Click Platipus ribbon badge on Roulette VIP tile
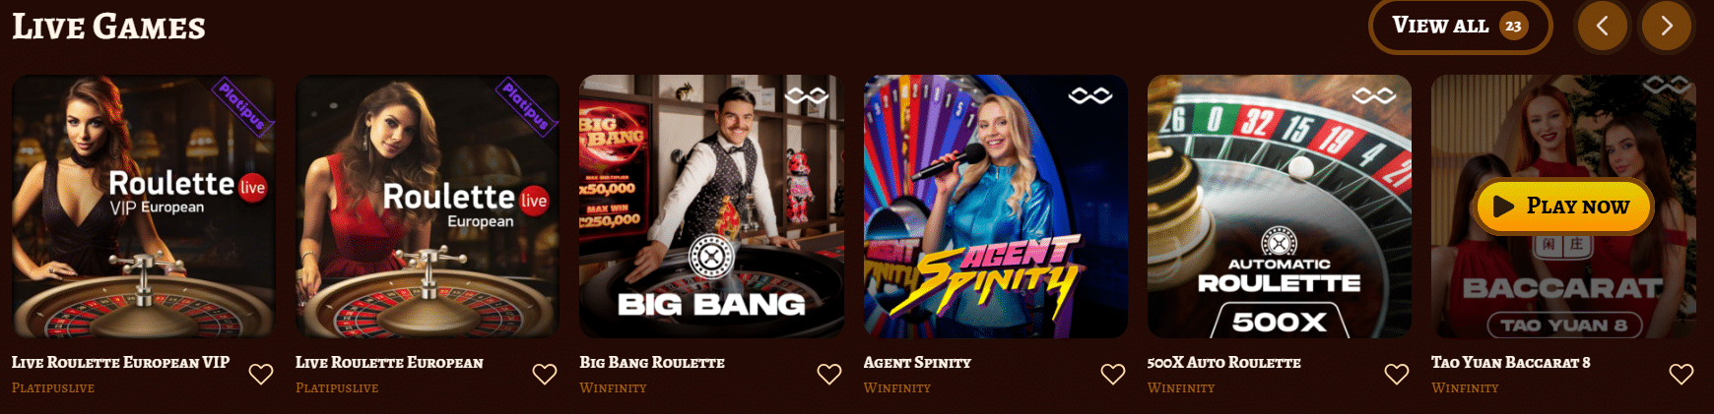The width and height of the screenshot is (1714, 414). (x=242, y=106)
